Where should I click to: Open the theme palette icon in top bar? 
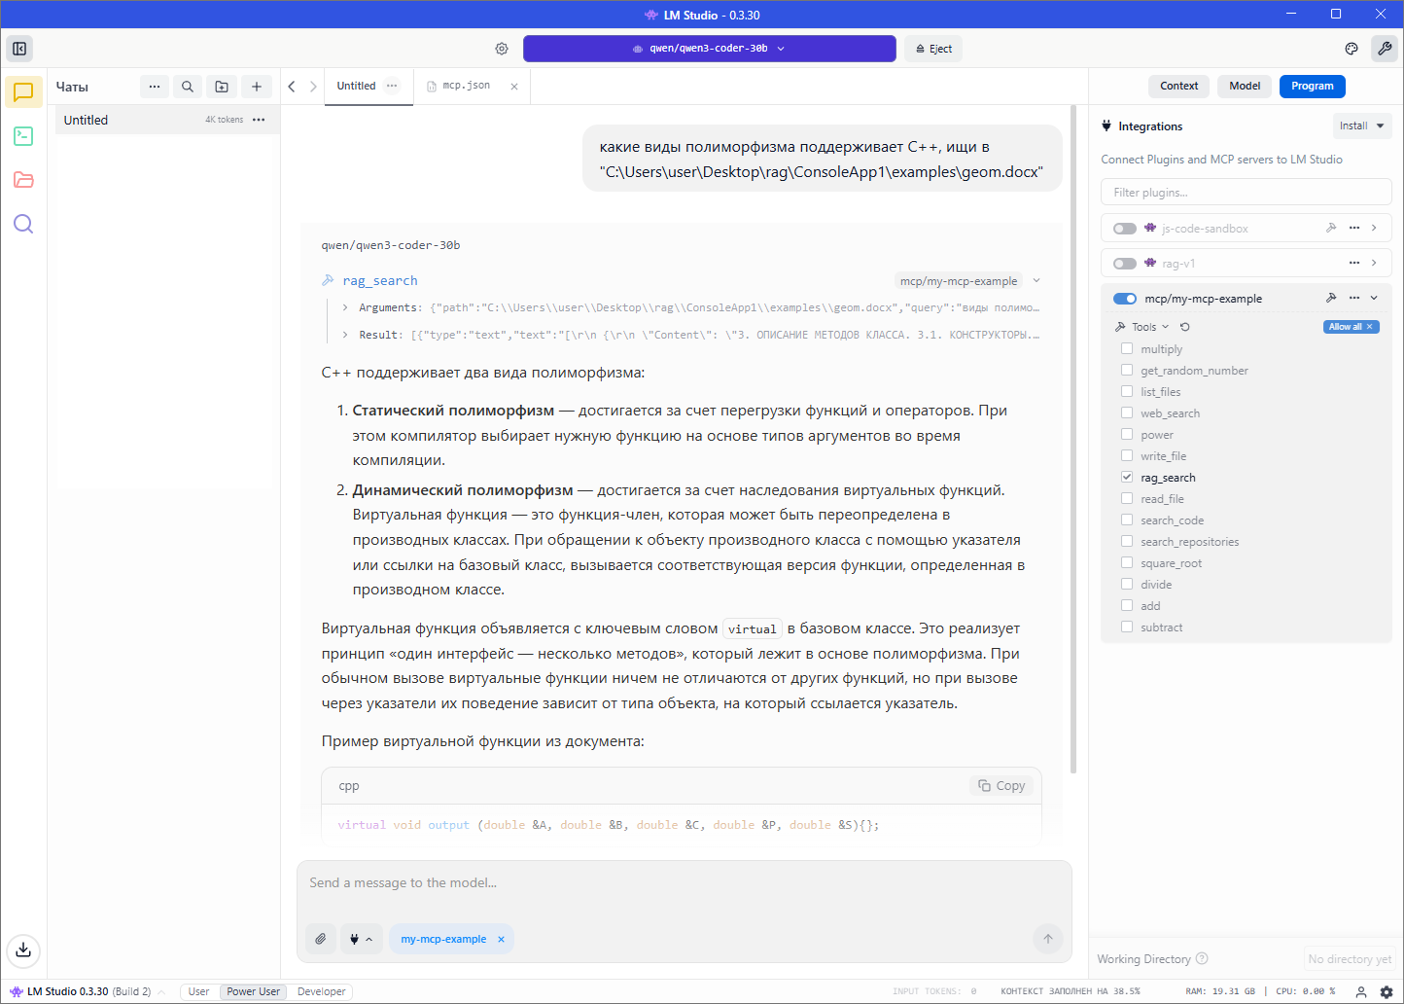(x=1351, y=48)
